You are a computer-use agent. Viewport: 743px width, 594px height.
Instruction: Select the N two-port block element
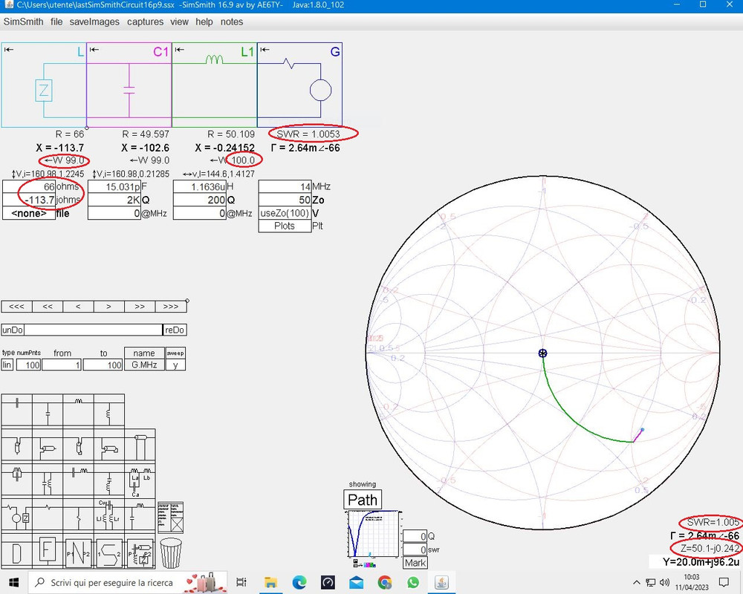[79, 552]
